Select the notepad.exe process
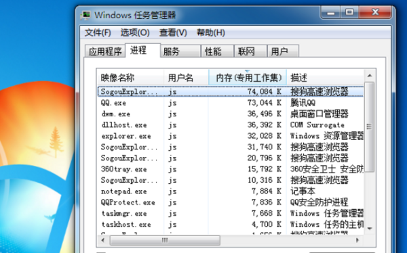 (231, 191)
